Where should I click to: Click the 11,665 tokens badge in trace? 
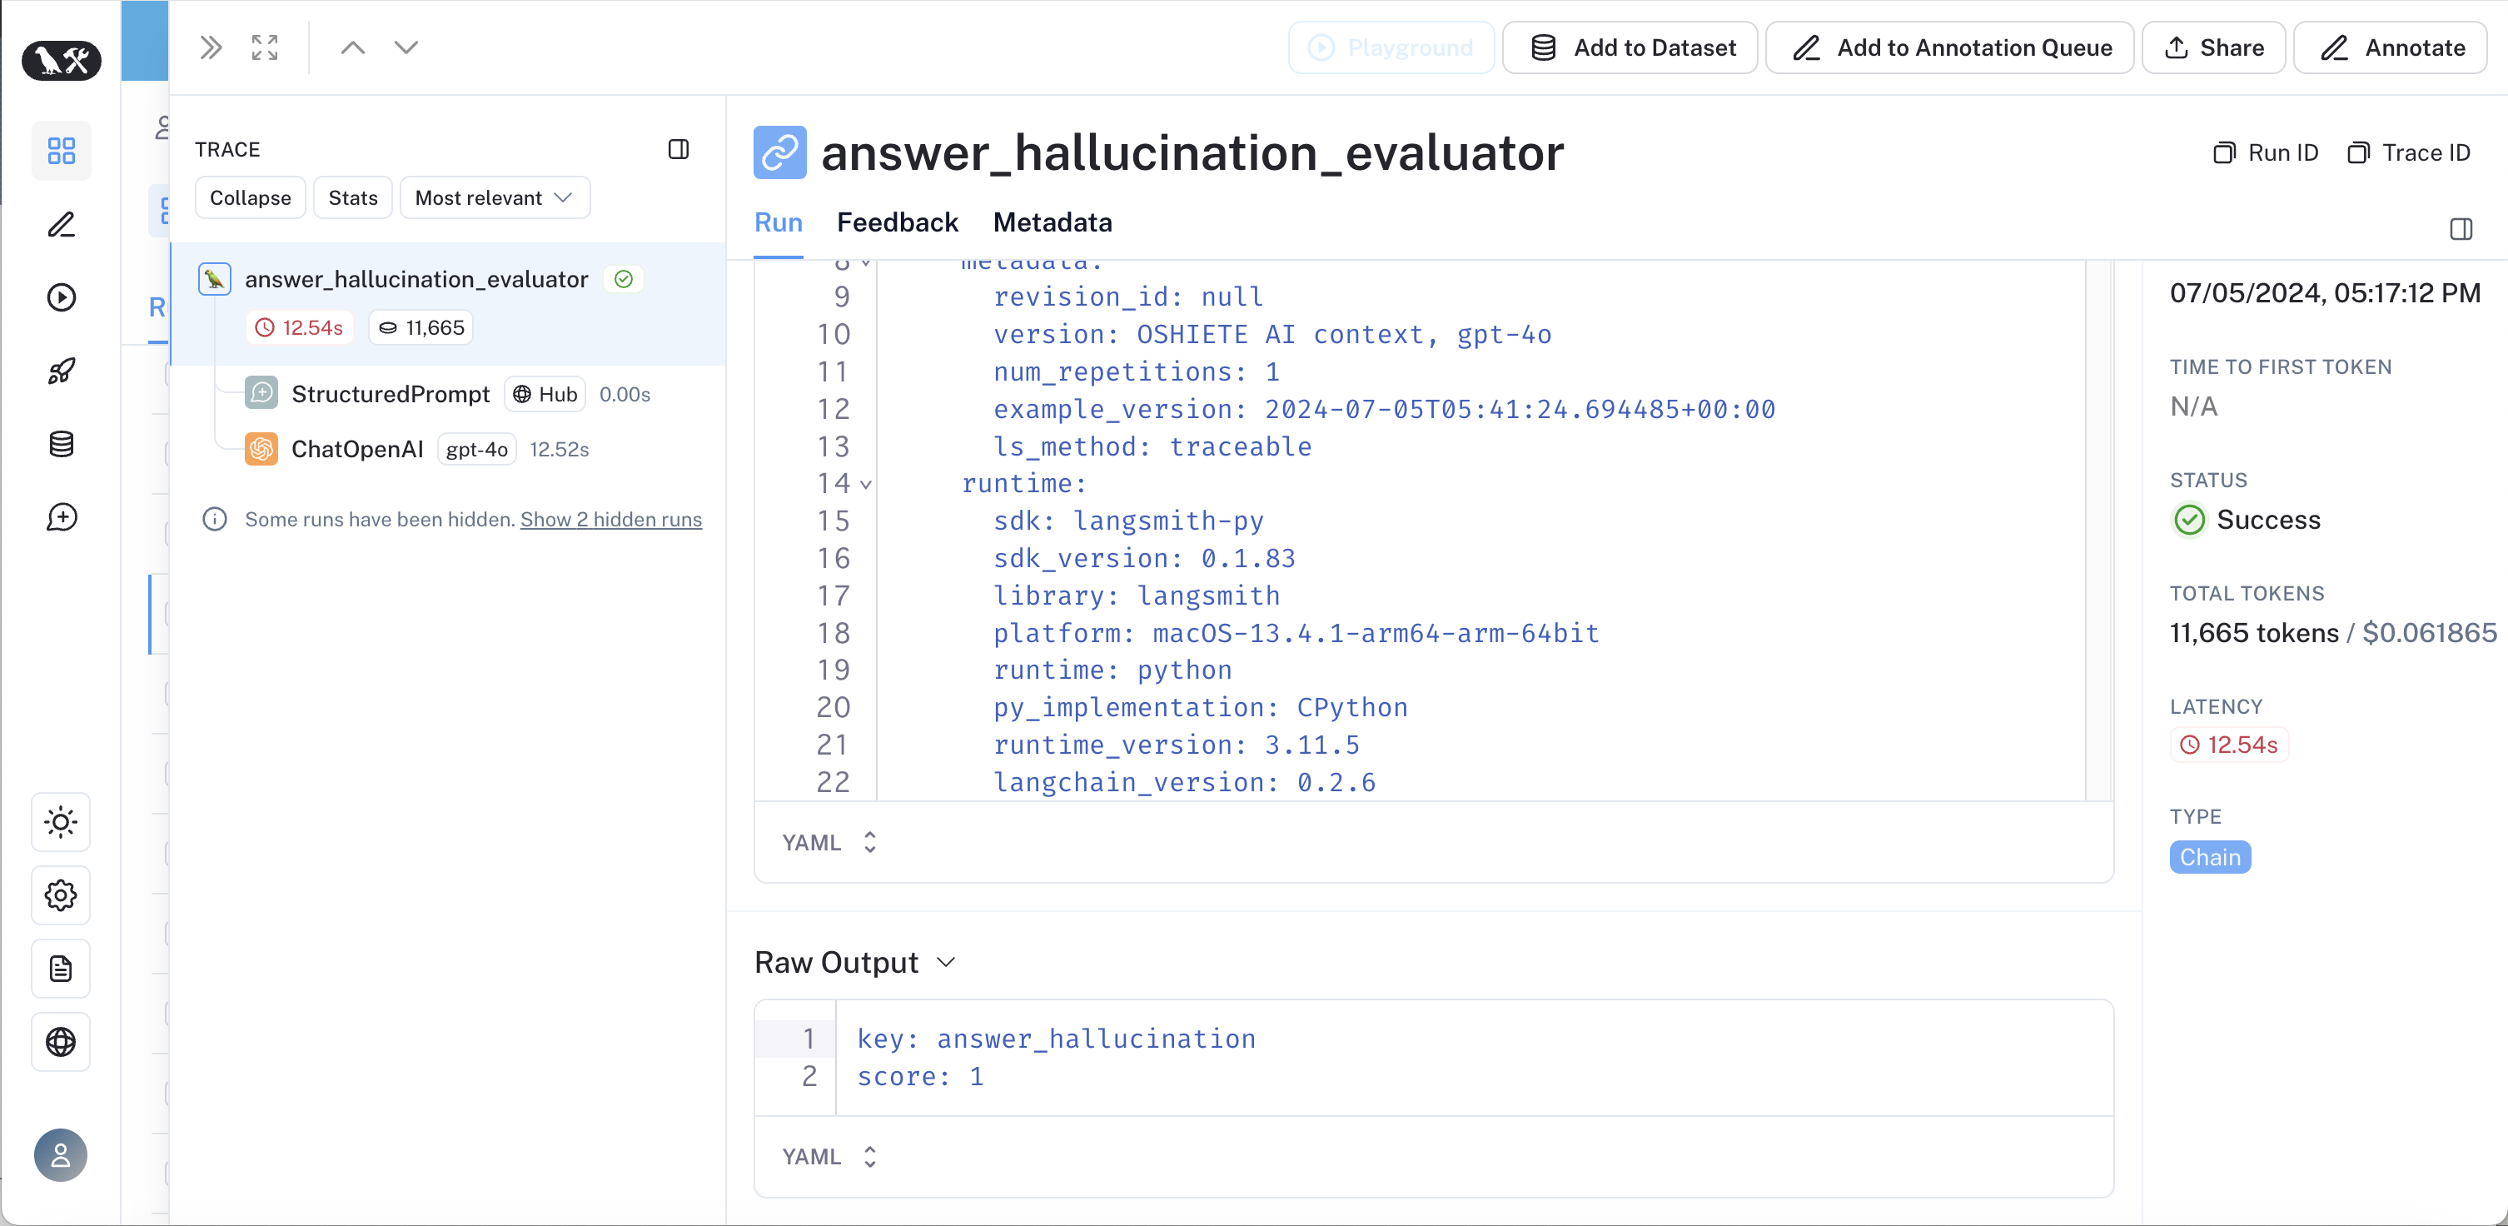click(x=420, y=328)
